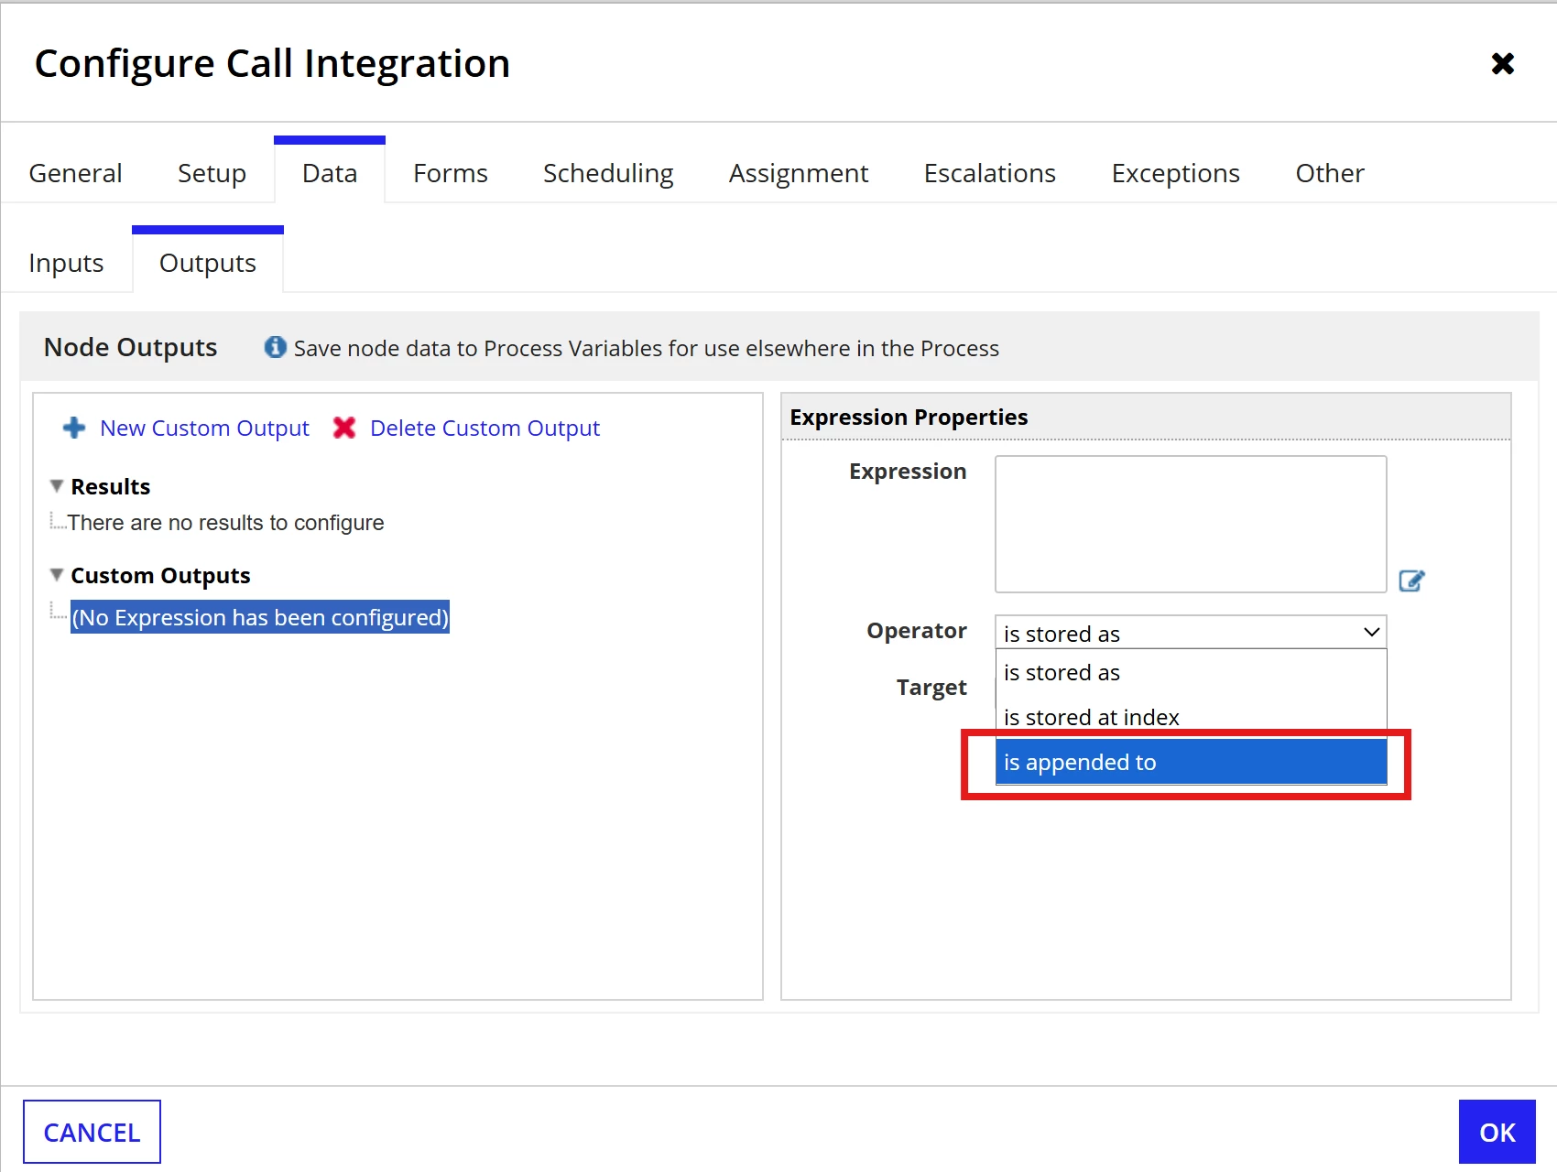Select the Outputs sub-tab
This screenshot has width=1557, height=1172.
[208, 263]
